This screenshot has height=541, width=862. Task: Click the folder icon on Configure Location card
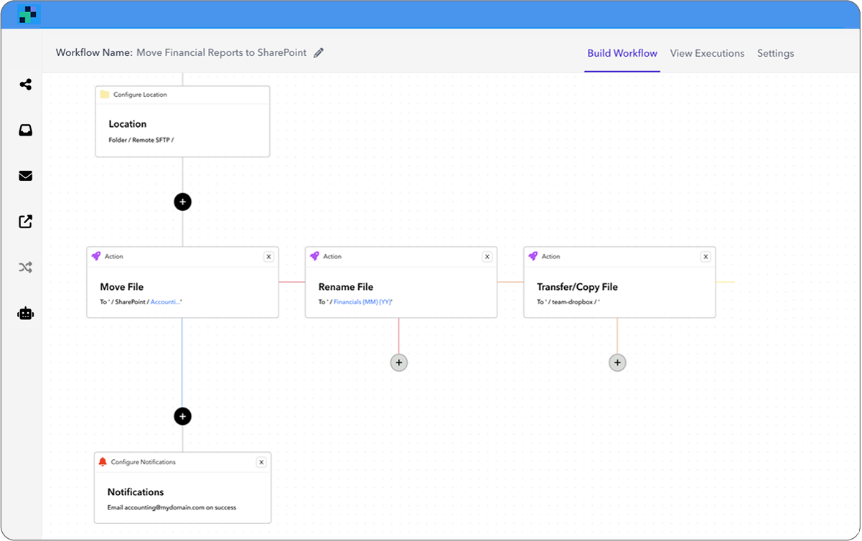[x=105, y=95]
